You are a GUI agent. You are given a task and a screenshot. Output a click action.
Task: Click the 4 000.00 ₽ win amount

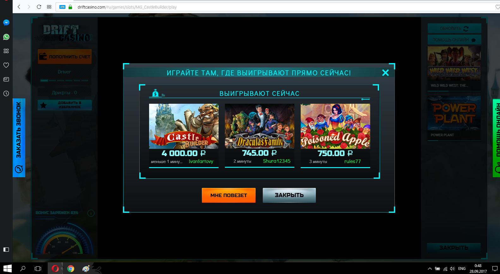(x=184, y=153)
